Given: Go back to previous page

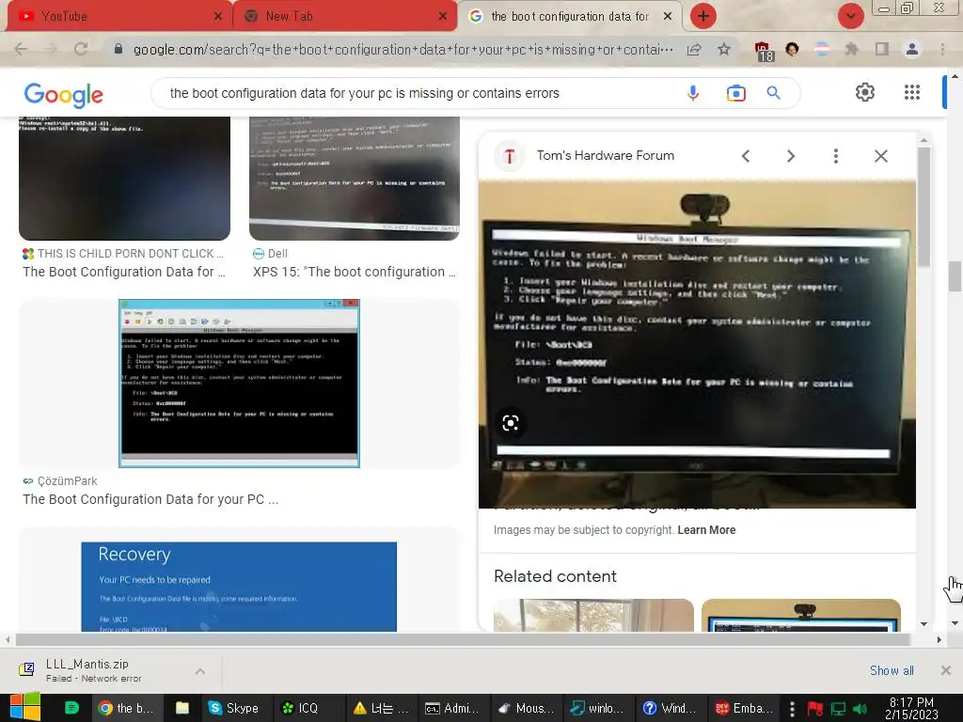Looking at the screenshot, I should coord(21,49).
